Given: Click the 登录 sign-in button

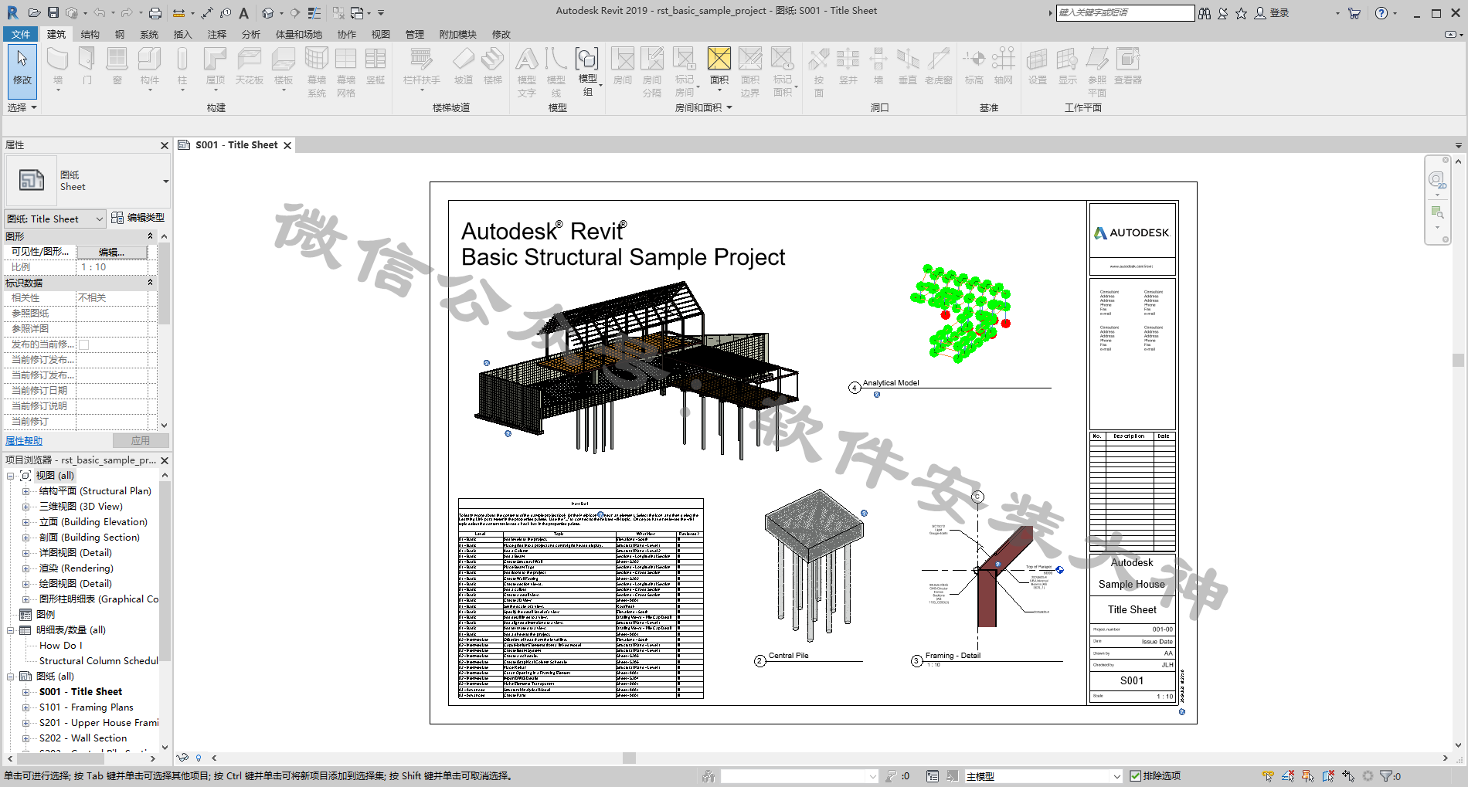Looking at the screenshot, I should click(1272, 13).
